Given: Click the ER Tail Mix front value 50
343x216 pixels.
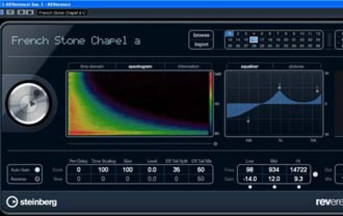Looking at the screenshot, I should pos(201,170).
